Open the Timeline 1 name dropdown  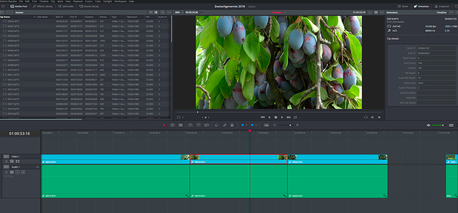279,12
